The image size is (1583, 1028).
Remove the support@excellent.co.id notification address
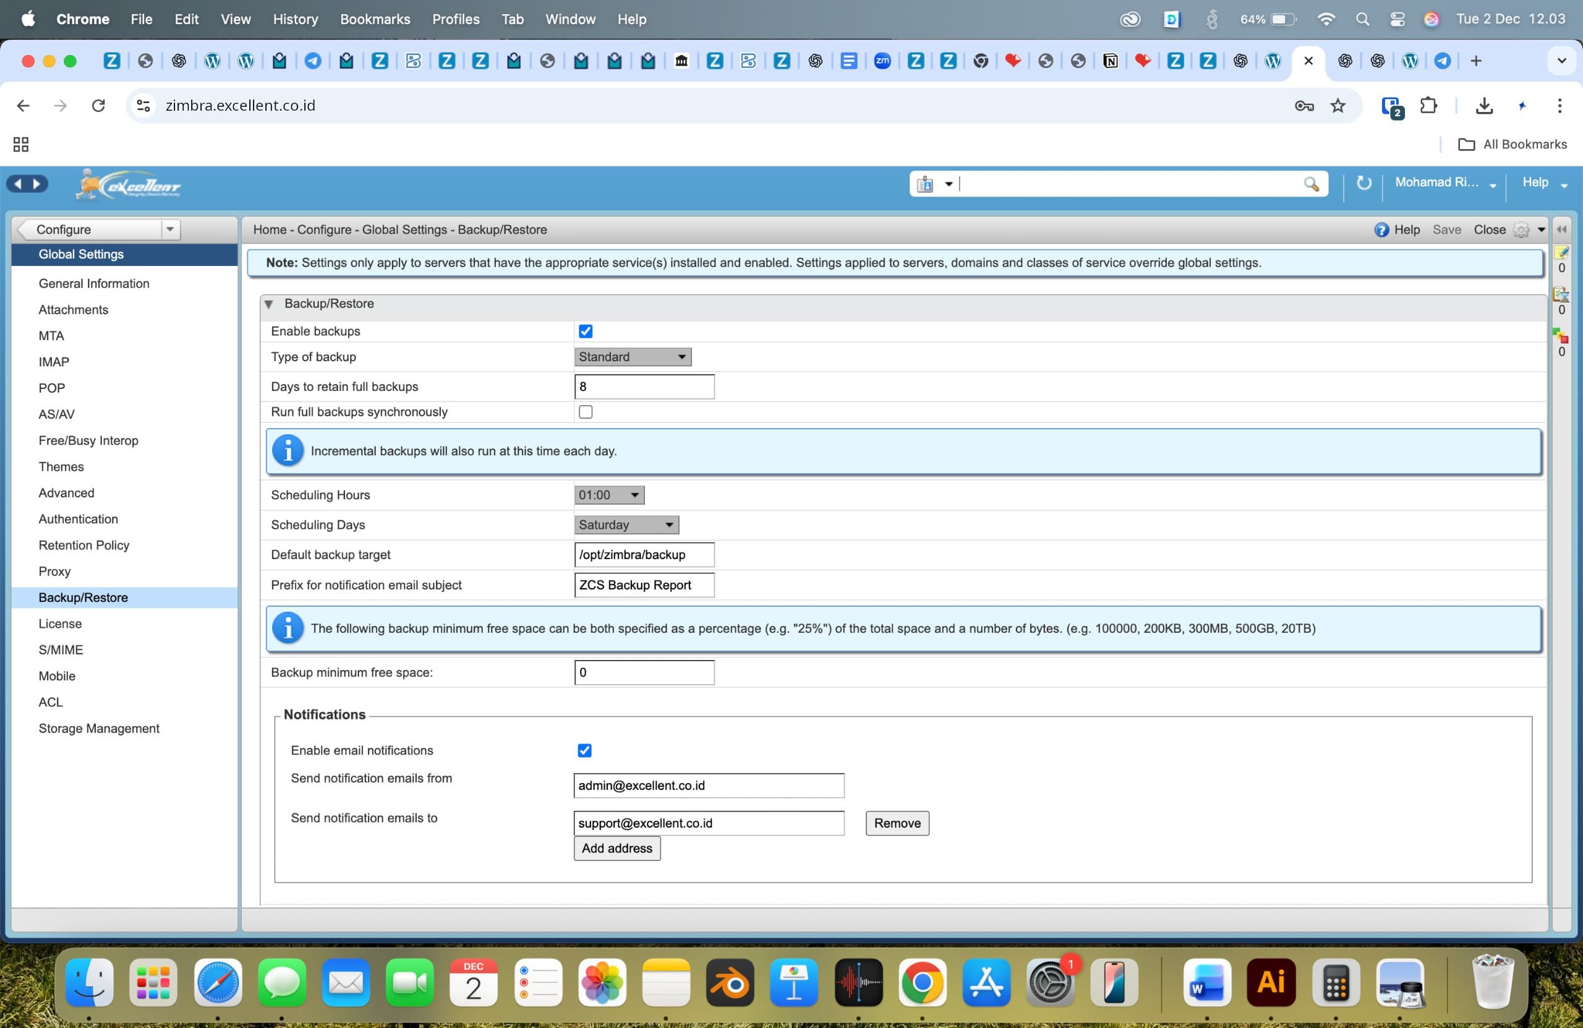click(897, 823)
